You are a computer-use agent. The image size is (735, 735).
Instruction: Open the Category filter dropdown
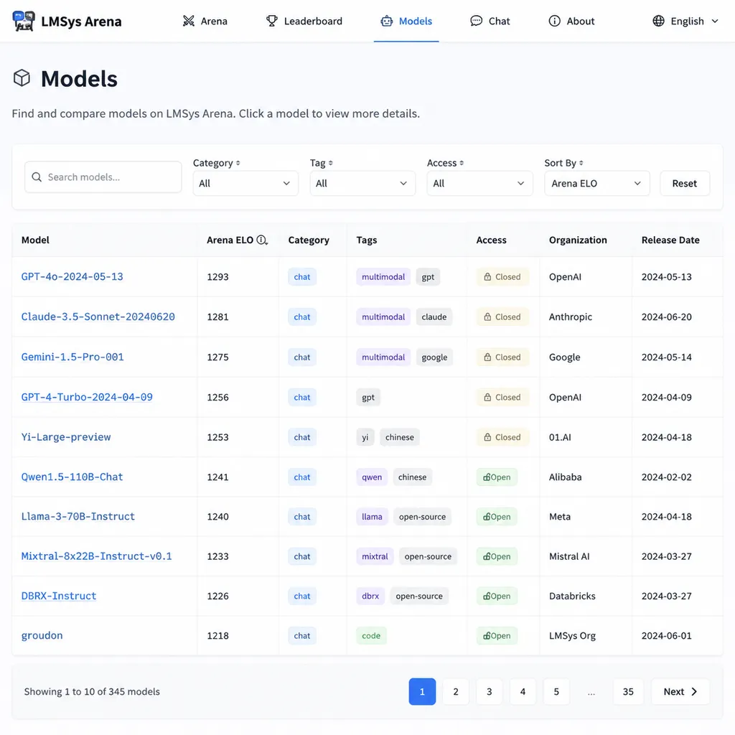tap(245, 183)
